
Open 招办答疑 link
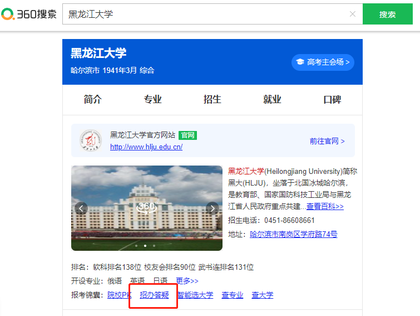[154, 295]
